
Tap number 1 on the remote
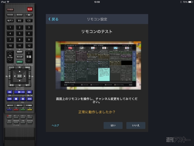point(10,27)
